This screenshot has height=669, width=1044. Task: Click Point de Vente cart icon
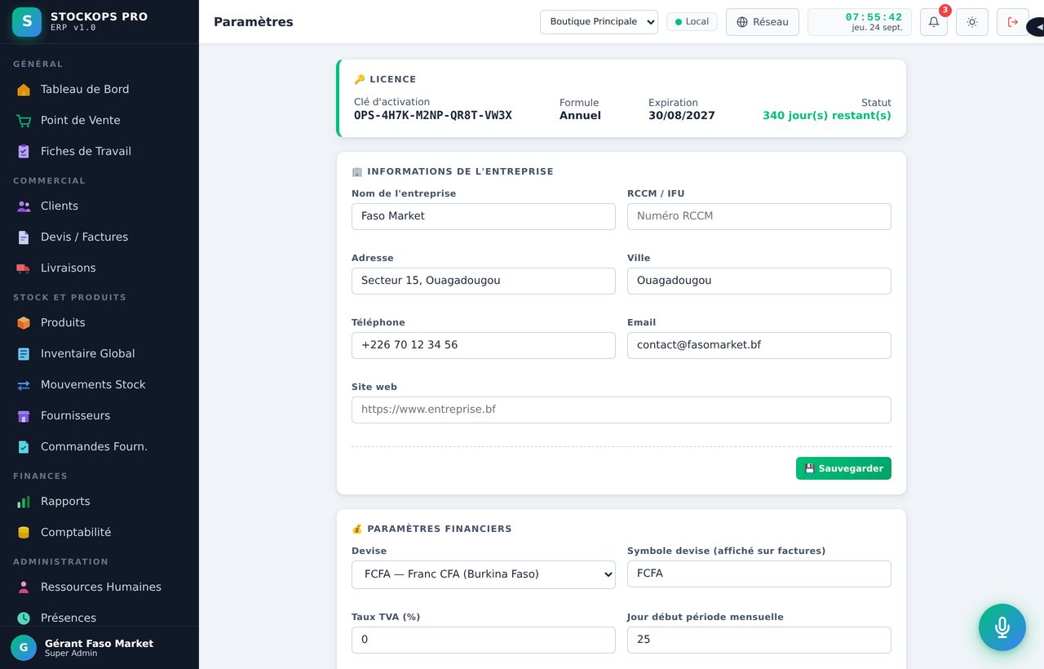[x=24, y=121]
